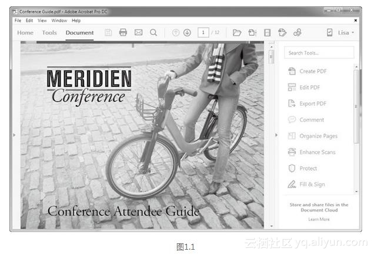
Task: Click the Create PDF toolbar icon
Action: pos(252,32)
